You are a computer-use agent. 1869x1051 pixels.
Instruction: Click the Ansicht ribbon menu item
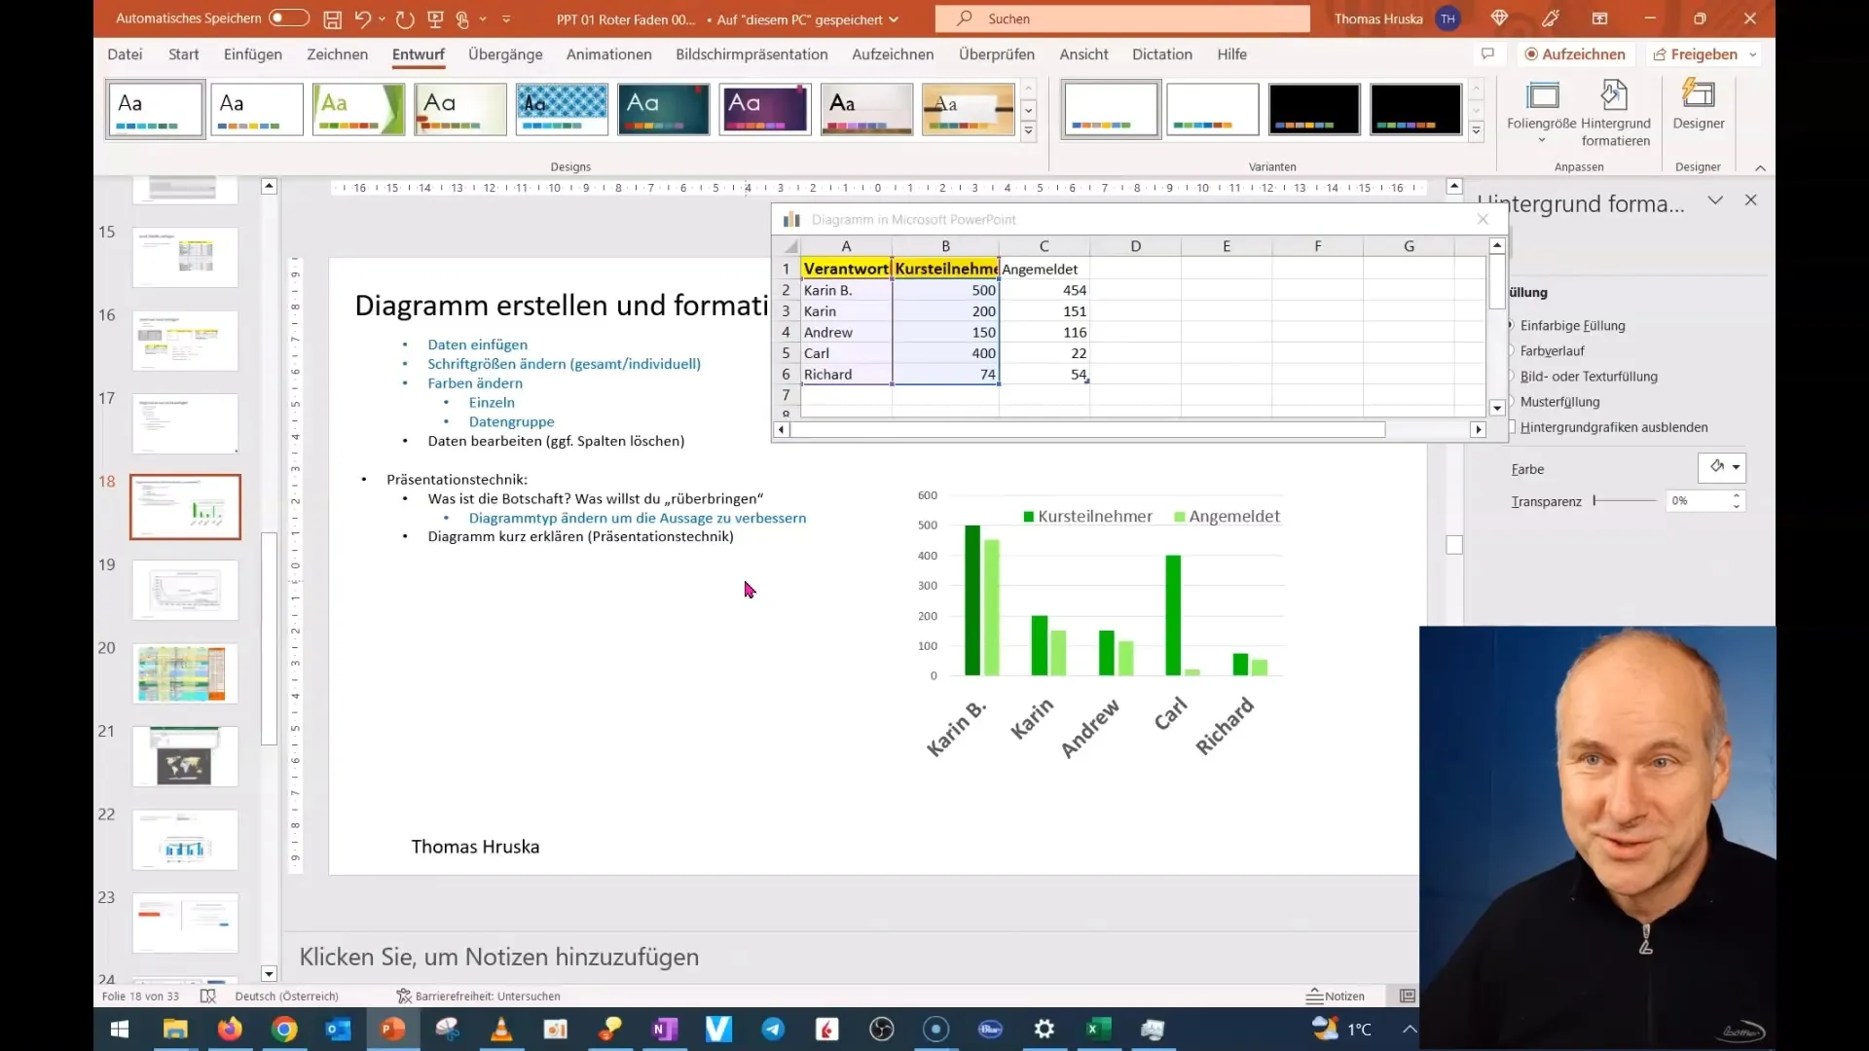[1083, 54]
